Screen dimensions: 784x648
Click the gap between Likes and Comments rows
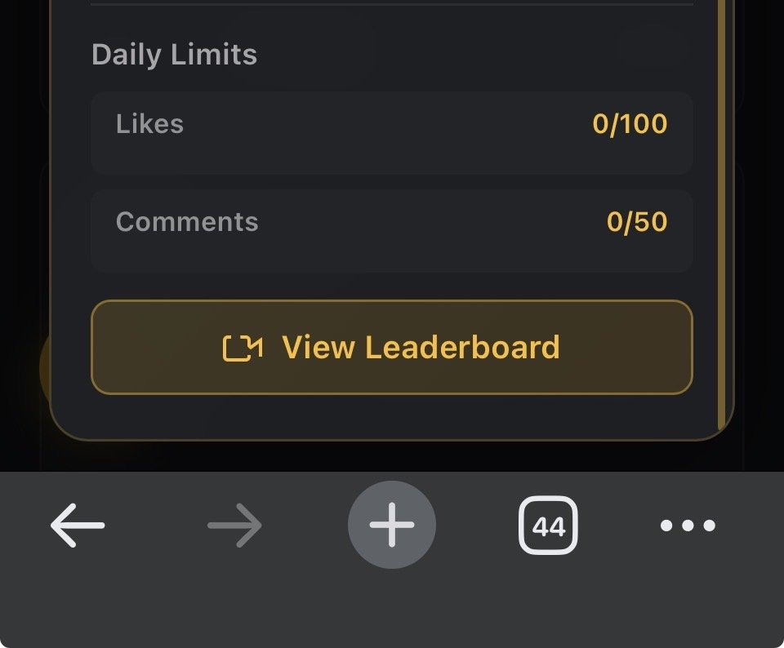[x=392, y=181]
